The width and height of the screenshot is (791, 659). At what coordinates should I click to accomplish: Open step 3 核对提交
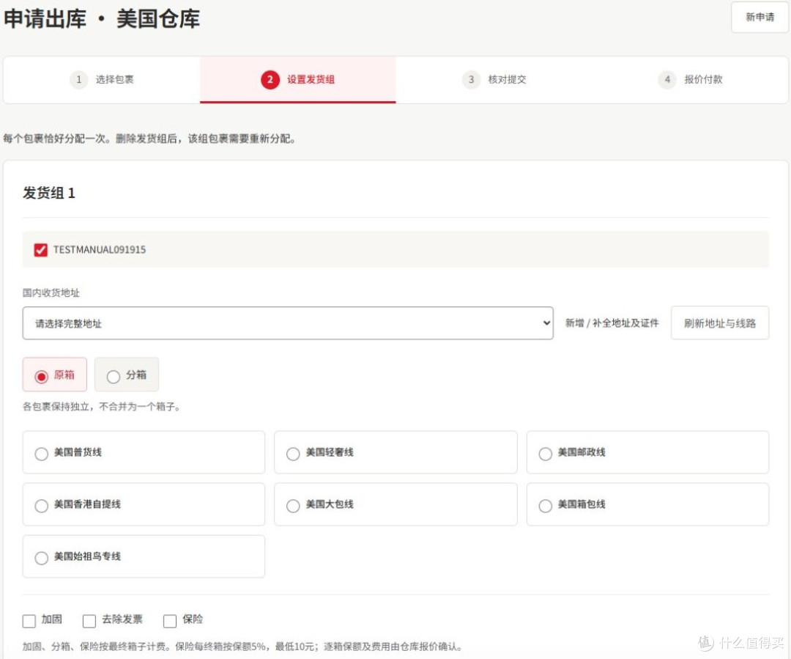(x=494, y=80)
